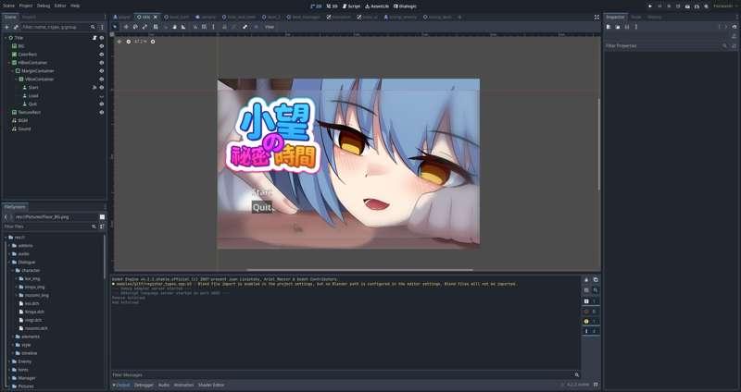
Task: Select the Select Mode arrow tool
Action: pyautogui.click(x=115, y=27)
